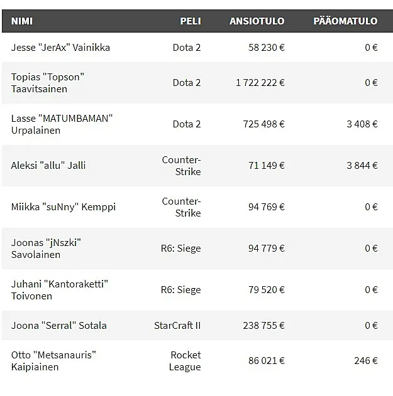Click Juhani "Kantoraketti" Toivonen name cell
This screenshot has height=396, width=393.
tap(60, 290)
